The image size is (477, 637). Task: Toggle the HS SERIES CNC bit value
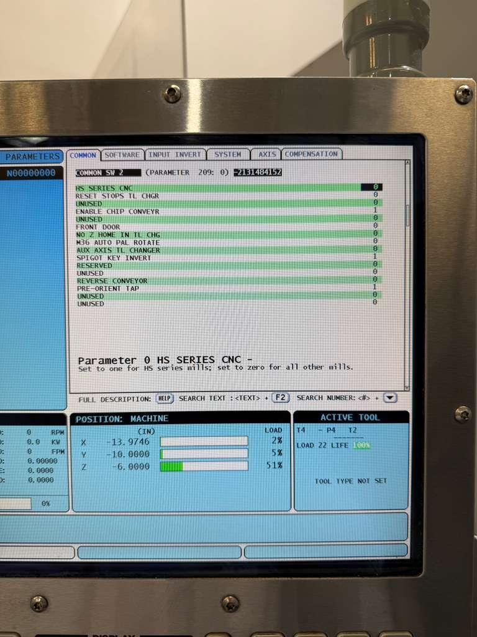coord(375,187)
